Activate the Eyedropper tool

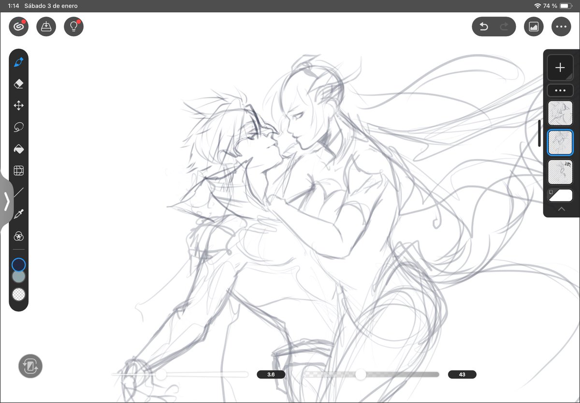(x=18, y=215)
